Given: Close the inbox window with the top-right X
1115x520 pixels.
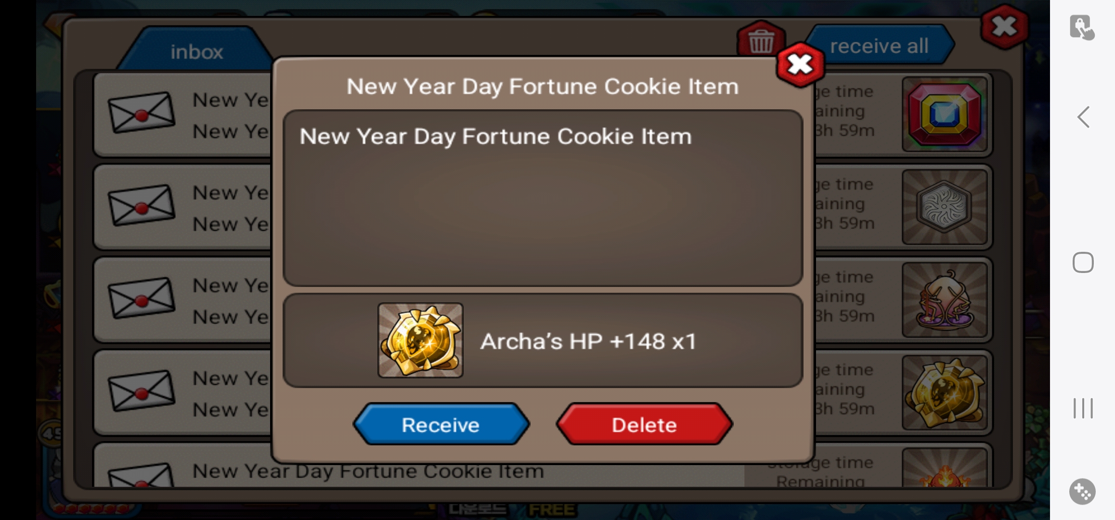Looking at the screenshot, I should pyautogui.click(x=1004, y=26).
